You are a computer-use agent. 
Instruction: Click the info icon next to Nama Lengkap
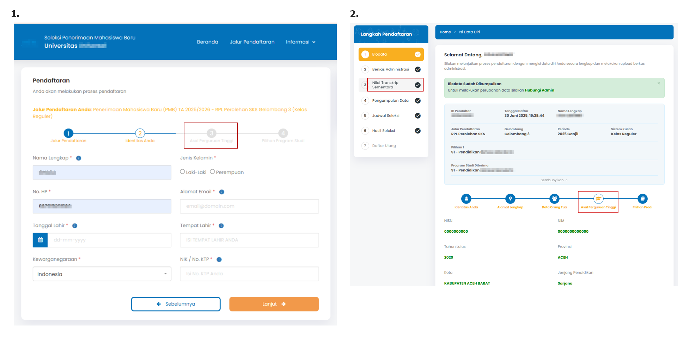(79, 158)
